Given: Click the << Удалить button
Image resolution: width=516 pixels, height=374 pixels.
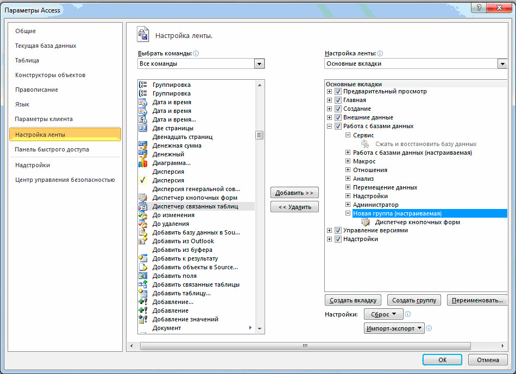Looking at the screenshot, I should point(294,207).
